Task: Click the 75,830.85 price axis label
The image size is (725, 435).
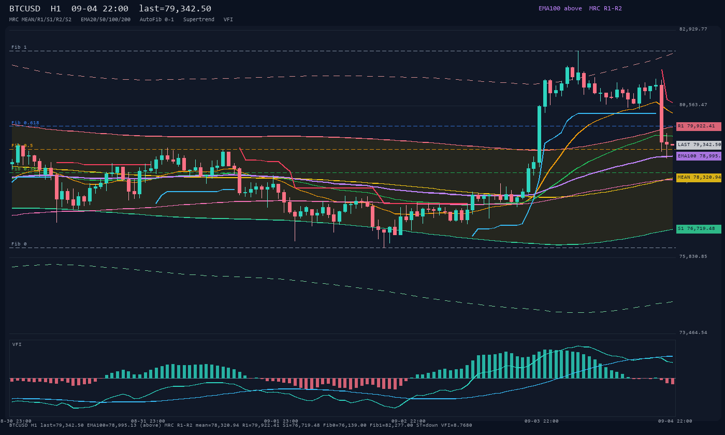Action: pyautogui.click(x=693, y=256)
